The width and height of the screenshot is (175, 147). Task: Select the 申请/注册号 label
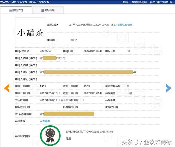tap(22, 51)
